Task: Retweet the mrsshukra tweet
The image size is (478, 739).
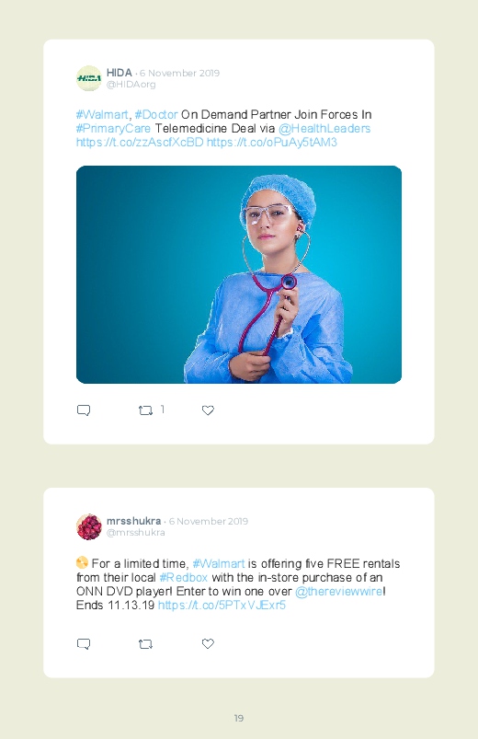Action: coord(145,644)
